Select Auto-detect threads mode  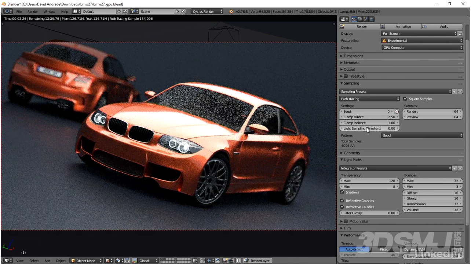point(354,249)
